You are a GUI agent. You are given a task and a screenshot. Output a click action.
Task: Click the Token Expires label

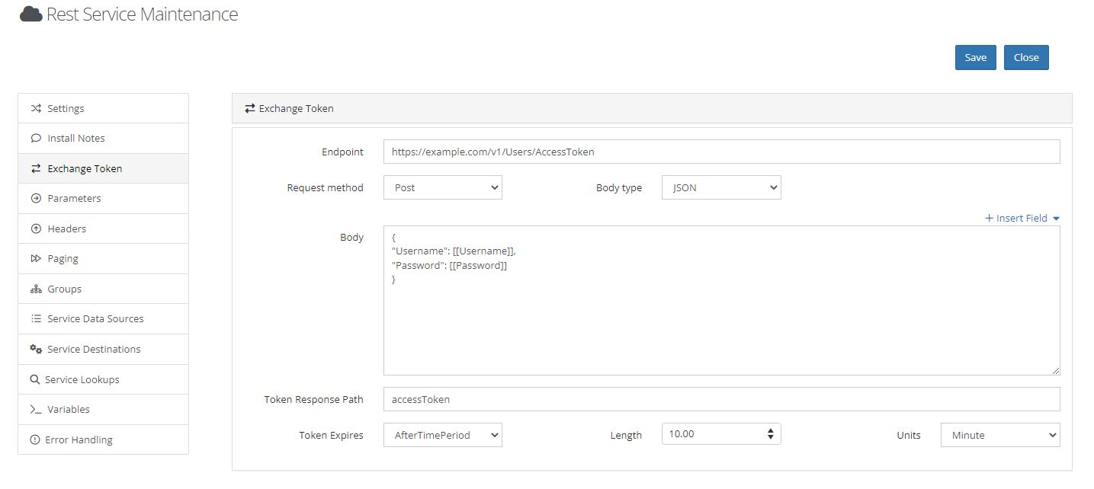pos(332,435)
